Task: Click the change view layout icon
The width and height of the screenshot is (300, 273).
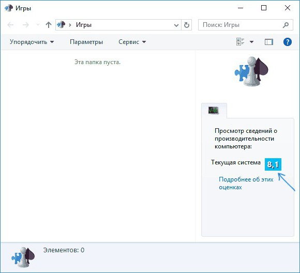Action: pos(241,42)
